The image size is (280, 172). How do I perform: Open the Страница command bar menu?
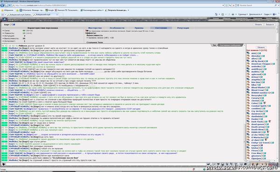243,14
